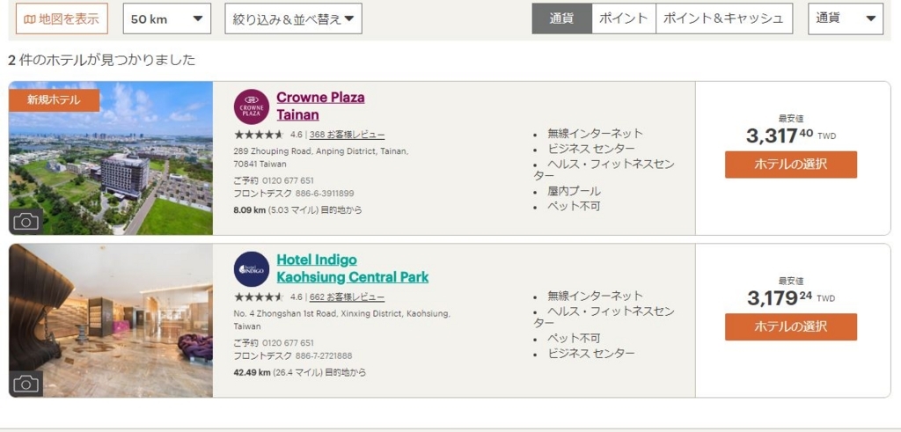
Task: View 662 お客様レビュー reviews link
Action: [x=347, y=297]
